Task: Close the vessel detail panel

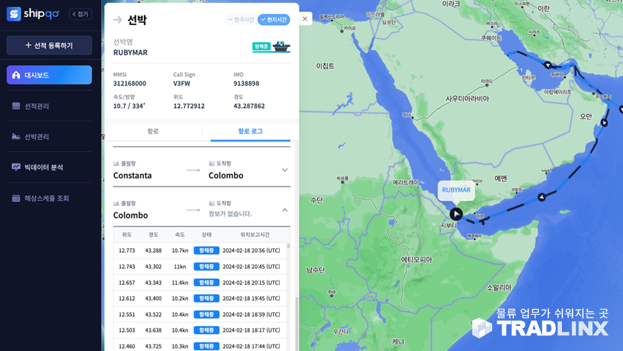Action: pos(305,19)
